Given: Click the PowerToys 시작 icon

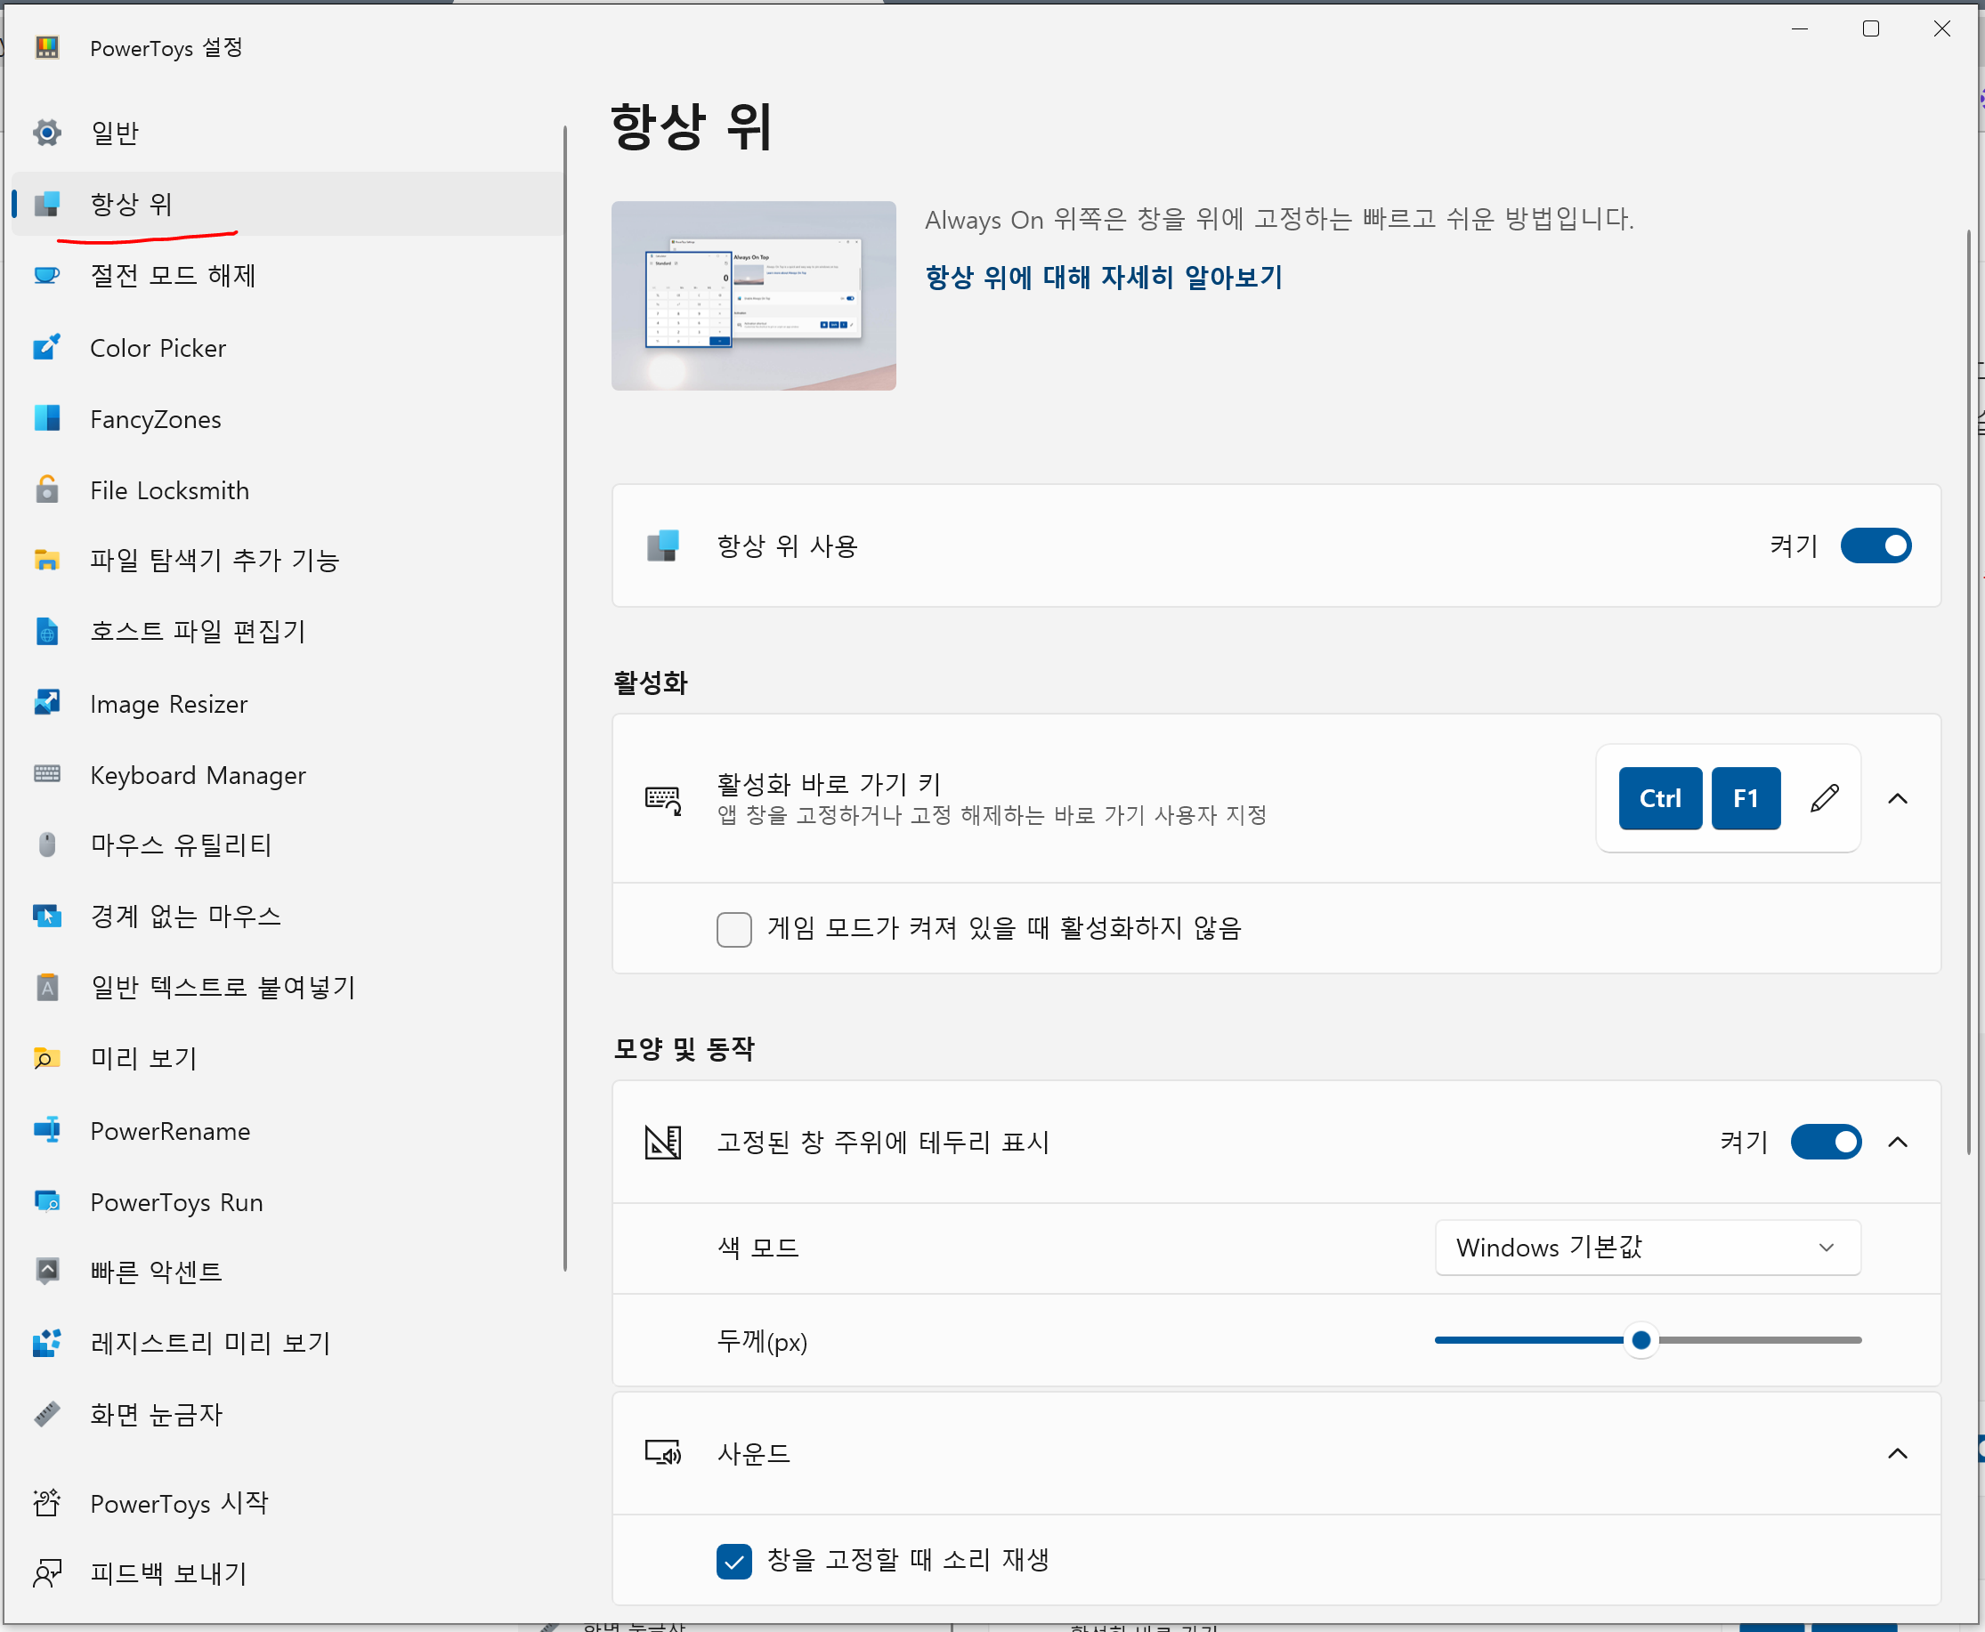Looking at the screenshot, I should tap(47, 1503).
